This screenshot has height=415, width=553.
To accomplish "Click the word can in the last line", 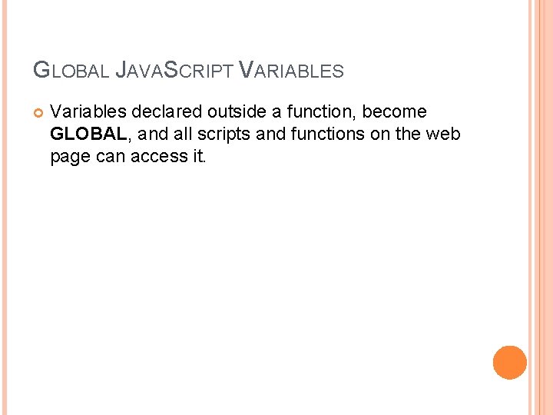I will pos(111,158).
